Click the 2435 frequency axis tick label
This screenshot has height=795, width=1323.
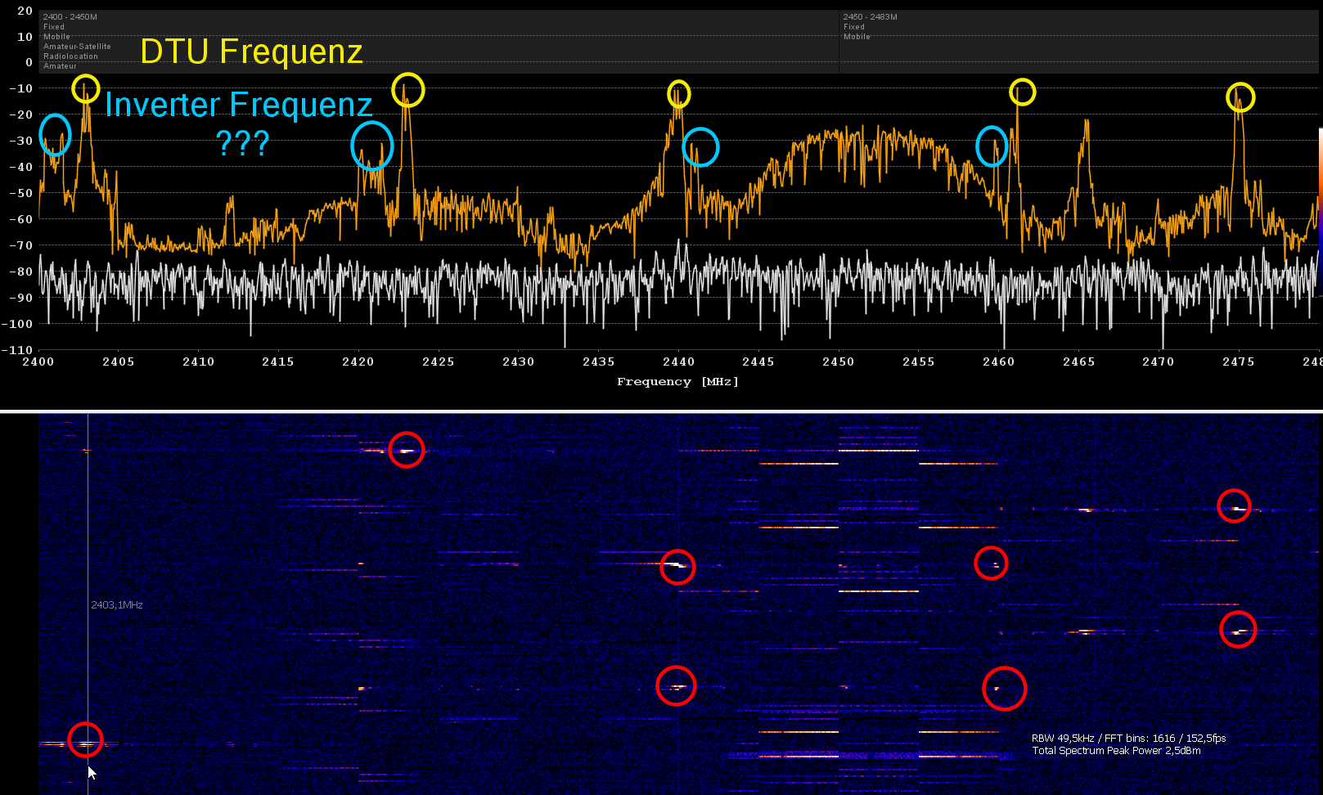(598, 362)
